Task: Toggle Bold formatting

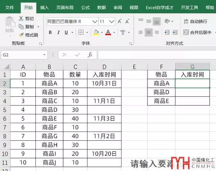Action: (50, 32)
